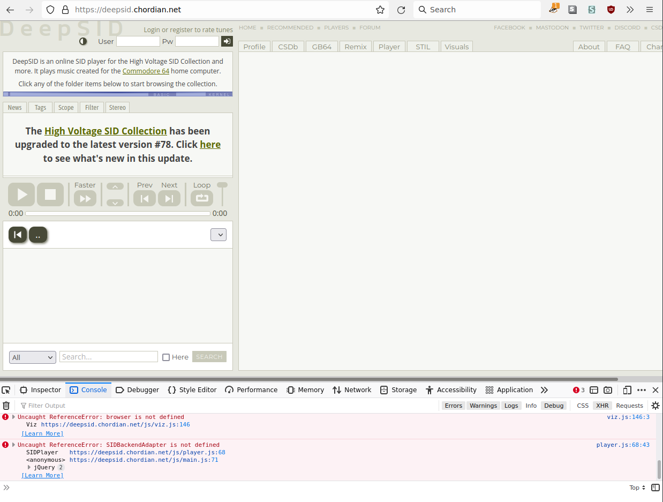This screenshot has width=663, height=502.
Task: Open the About tab
Action: [x=589, y=47]
